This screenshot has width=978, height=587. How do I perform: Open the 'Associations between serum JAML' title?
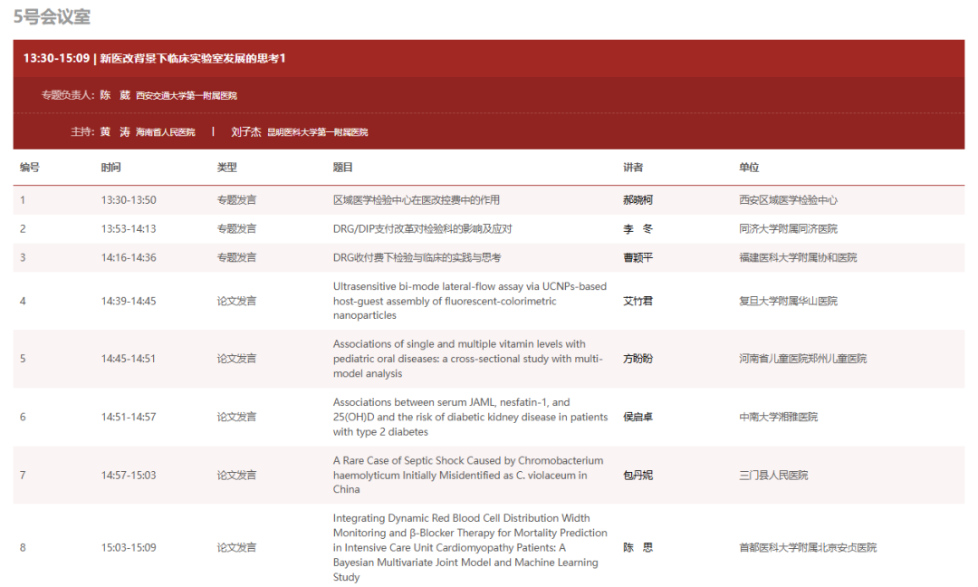click(470, 417)
